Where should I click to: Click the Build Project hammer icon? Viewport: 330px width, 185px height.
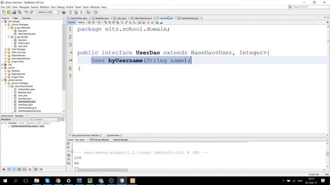(71, 12)
